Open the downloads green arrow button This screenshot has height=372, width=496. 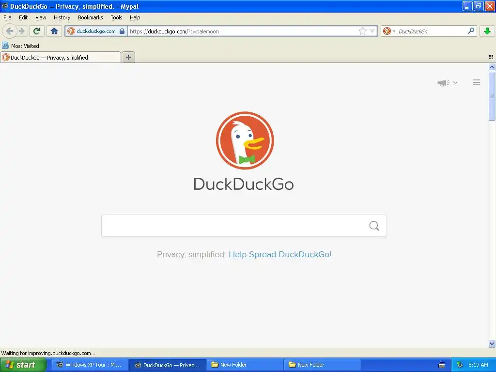(x=487, y=31)
